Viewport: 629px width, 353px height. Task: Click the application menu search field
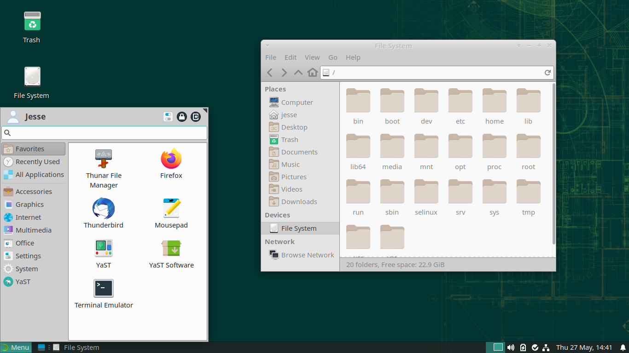point(105,133)
